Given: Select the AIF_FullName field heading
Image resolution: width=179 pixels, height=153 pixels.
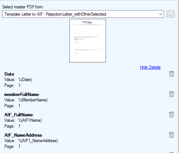Looking at the screenshot, I should (19, 115).
